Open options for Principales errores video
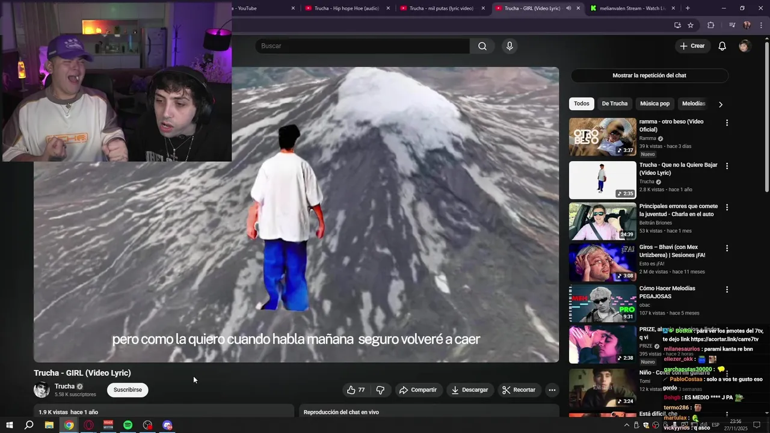The image size is (770, 433). pyautogui.click(x=727, y=207)
